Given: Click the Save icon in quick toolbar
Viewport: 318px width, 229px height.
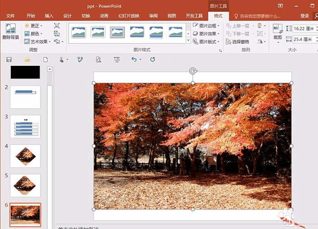Looking at the screenshot, I should point(9,60).
